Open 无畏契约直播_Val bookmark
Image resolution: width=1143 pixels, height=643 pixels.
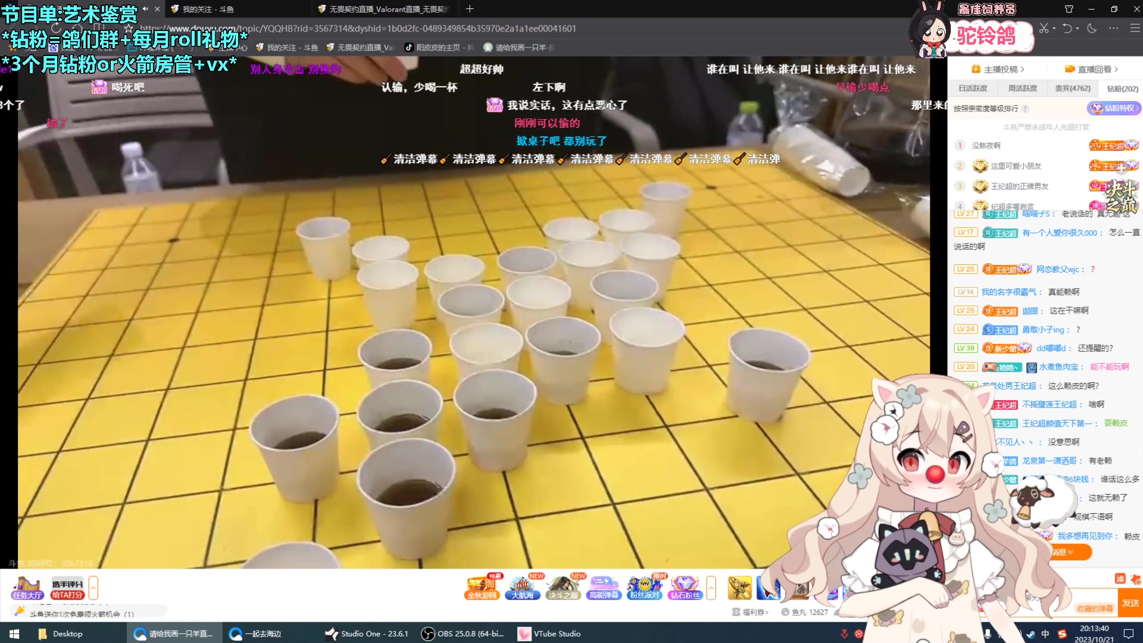[360, 48]
